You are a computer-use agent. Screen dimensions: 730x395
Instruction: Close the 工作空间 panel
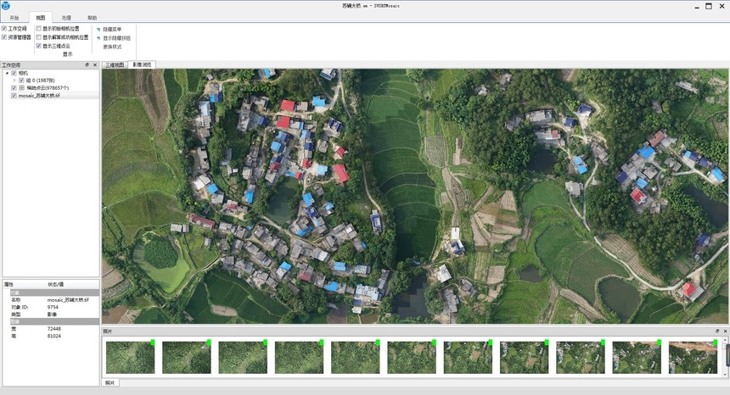(x=95, y=65)
